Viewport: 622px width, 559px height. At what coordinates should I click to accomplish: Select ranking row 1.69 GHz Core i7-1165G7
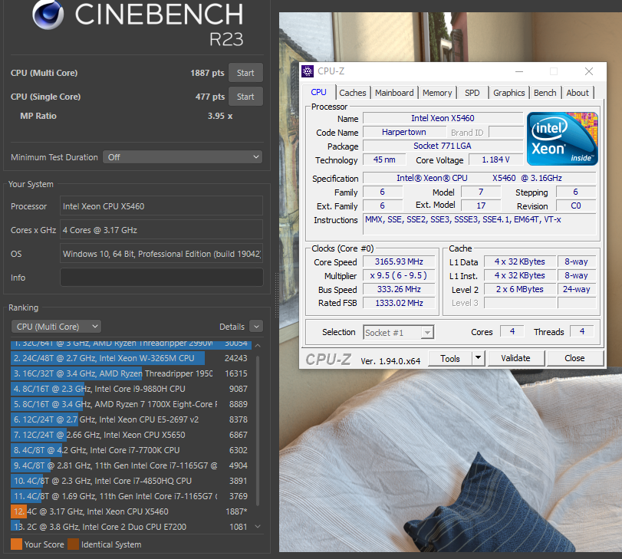(x=131, y=496)
